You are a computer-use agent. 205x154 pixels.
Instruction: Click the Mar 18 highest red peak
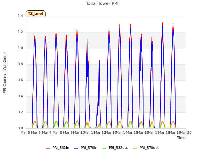tap(162, 23)
